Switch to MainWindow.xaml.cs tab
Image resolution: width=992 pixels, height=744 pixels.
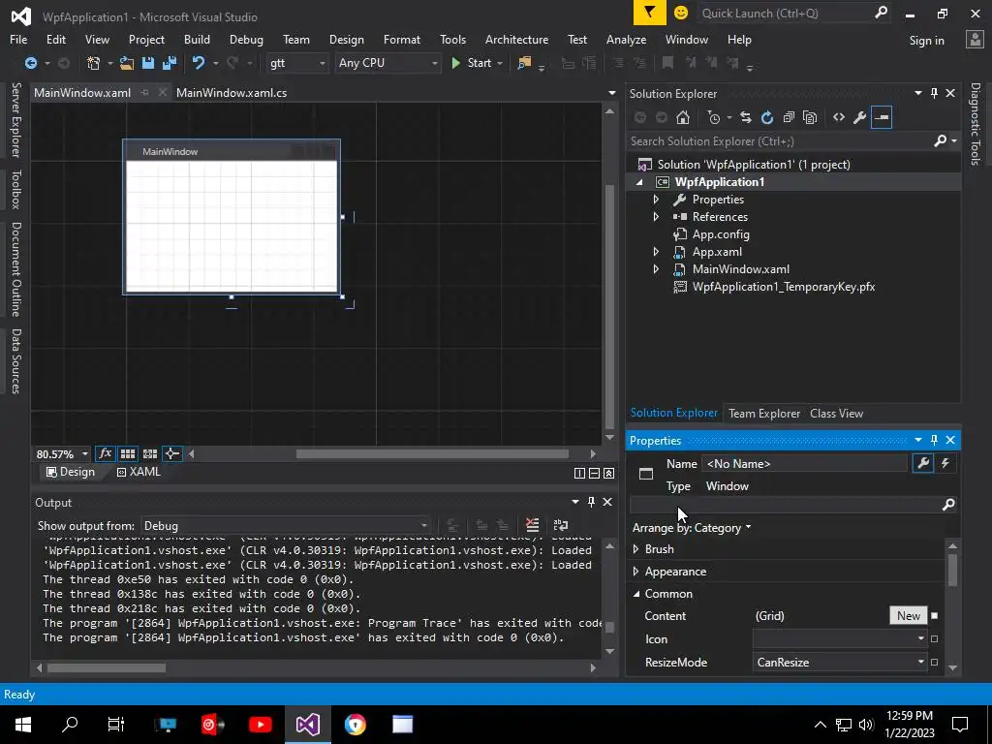(x=232, y=92)
